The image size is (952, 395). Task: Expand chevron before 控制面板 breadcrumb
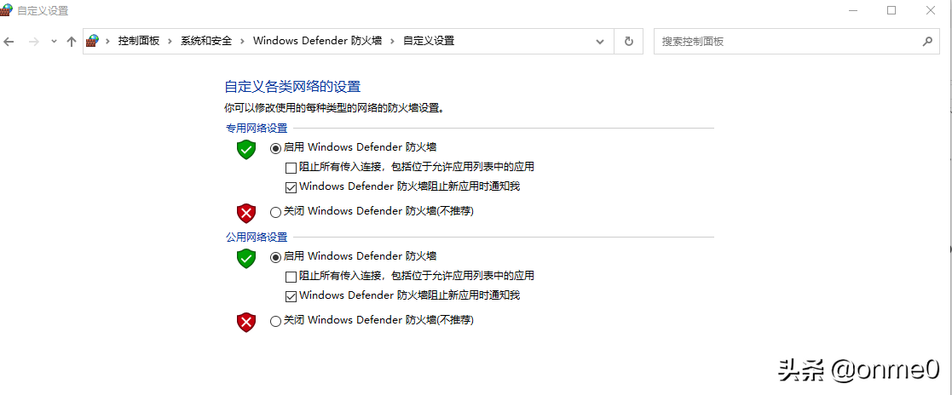point(108,41)
